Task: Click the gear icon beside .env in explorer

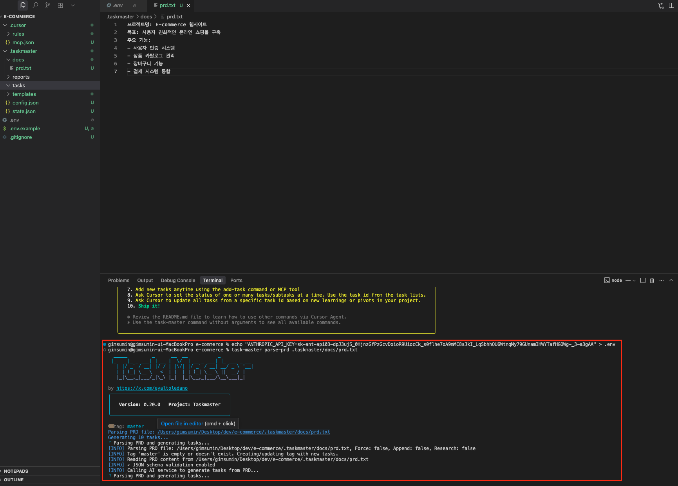Action: [5, 120]
